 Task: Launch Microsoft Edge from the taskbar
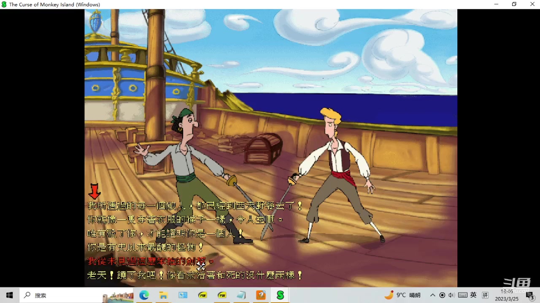click(x=144, y=295)
